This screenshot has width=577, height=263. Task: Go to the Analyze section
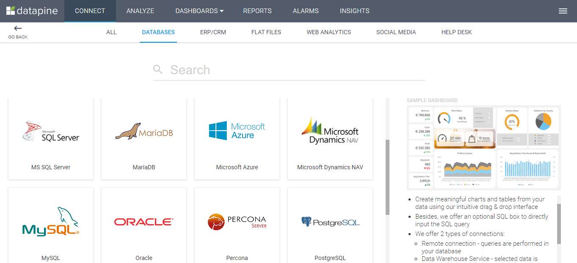click(x=140, y=11)
